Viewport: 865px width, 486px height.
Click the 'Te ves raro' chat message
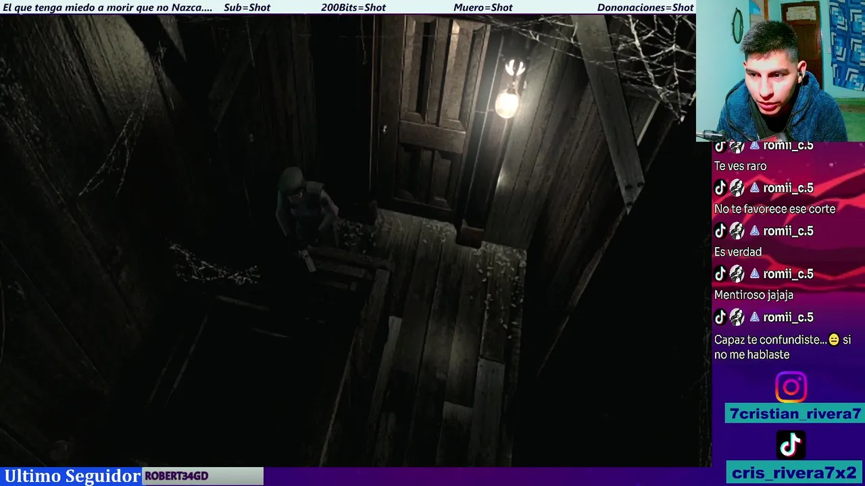(740, 166)
